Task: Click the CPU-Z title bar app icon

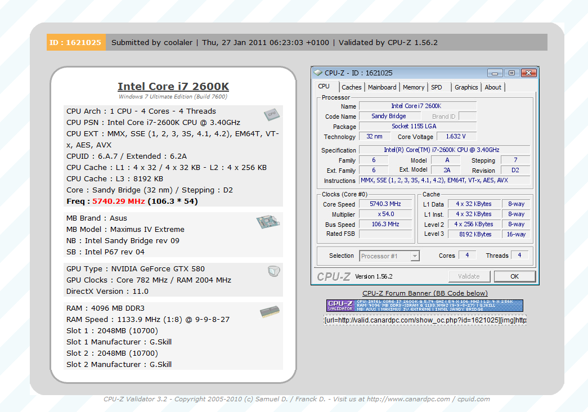Action: click(318, 73)
